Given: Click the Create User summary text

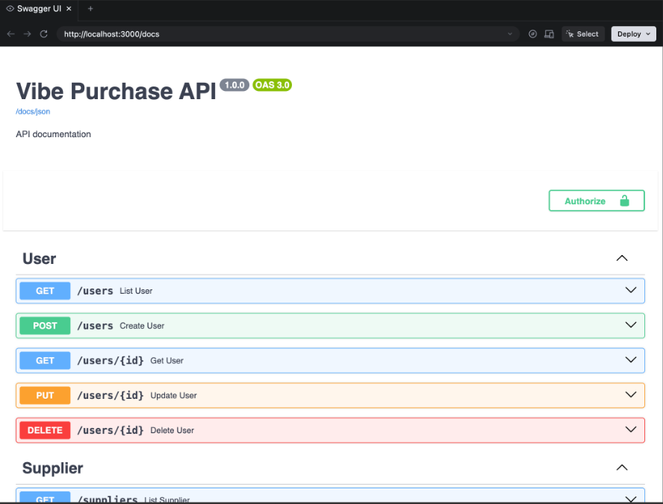Looking at the screenshot, I should 142,326.
